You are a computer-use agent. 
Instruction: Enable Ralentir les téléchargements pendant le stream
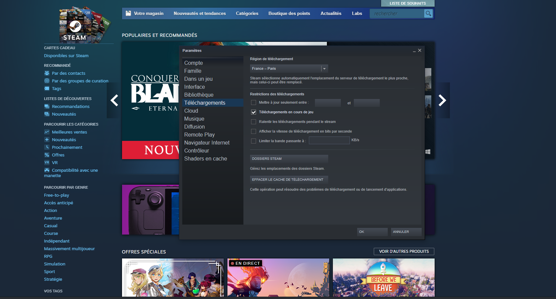tap(253, 122)
